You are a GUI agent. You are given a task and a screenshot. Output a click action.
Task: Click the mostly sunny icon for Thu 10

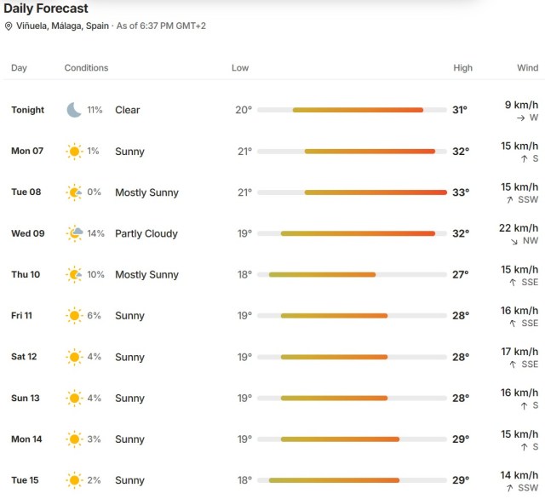pyautogui.click(x=74, y=274)
